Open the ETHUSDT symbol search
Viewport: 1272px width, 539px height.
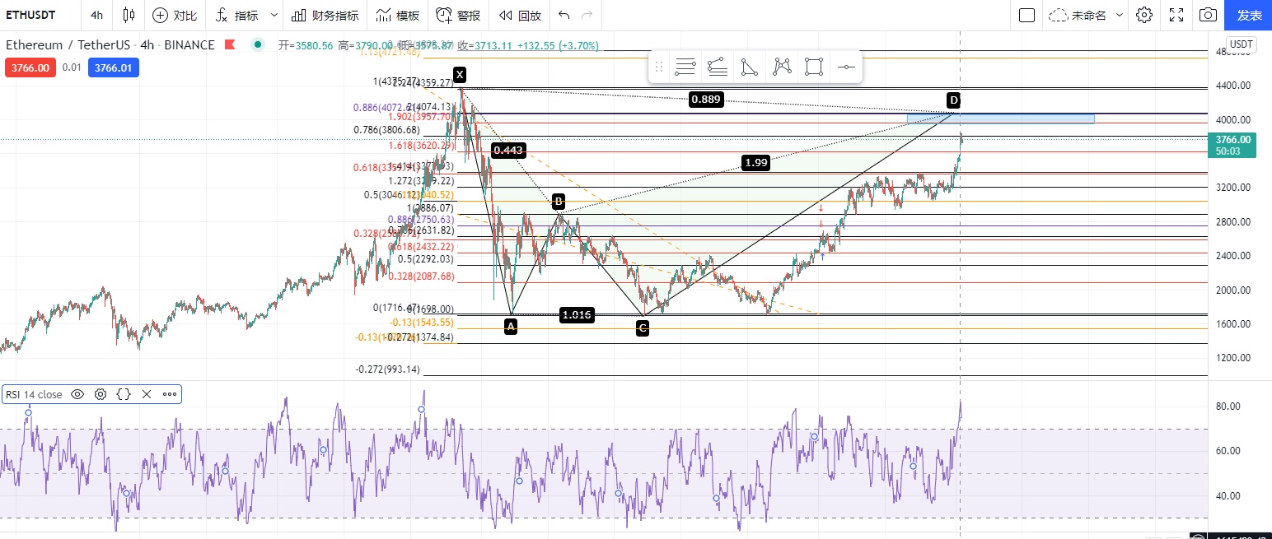click(x=31, y=15)
